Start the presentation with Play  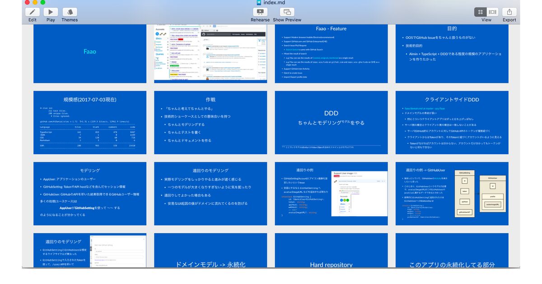(x=51, y=12)
